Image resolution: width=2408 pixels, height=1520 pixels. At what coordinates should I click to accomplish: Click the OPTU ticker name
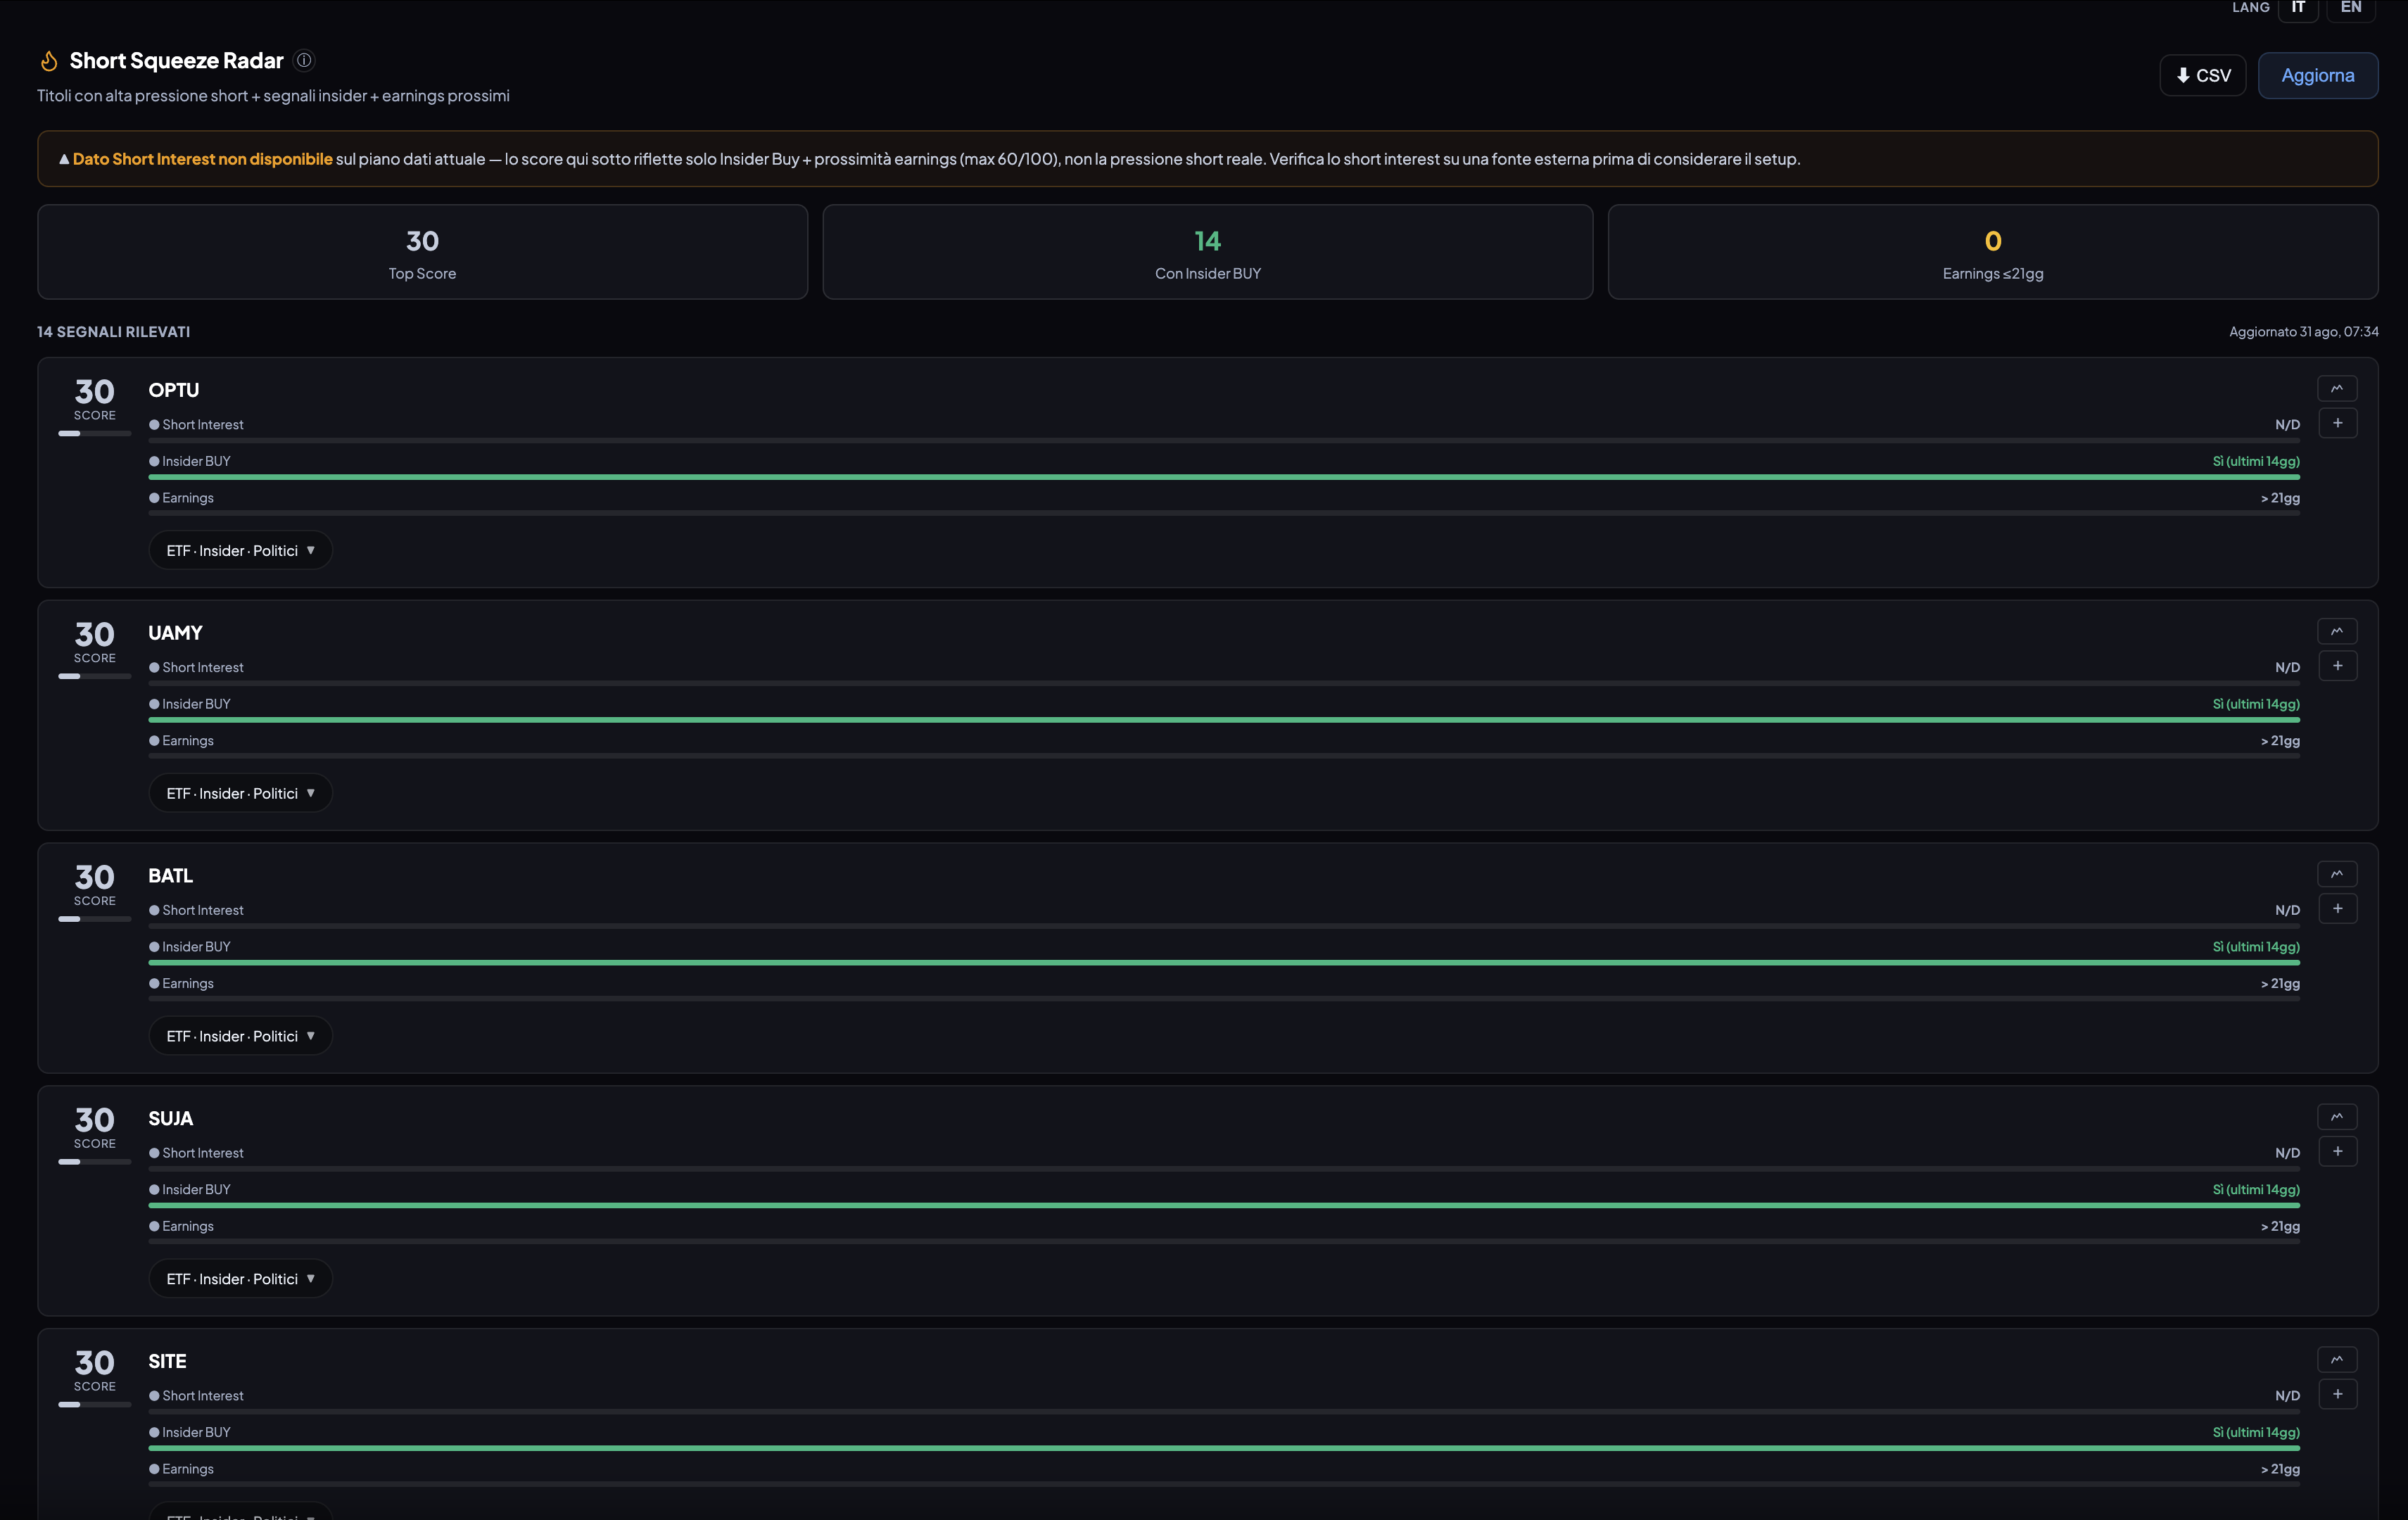coord(174,391)
